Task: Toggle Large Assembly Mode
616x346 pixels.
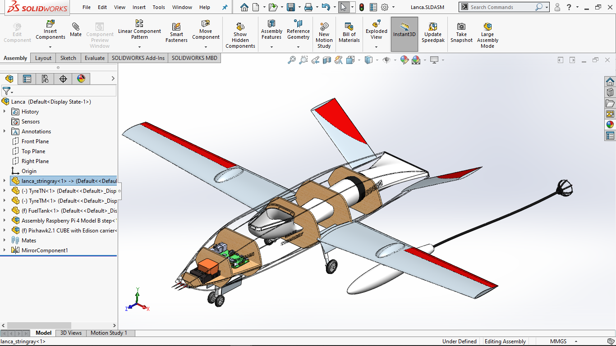Action: pos(487,35)
